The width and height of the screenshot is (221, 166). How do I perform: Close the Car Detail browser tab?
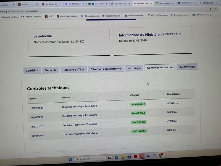[x=60, y=4]
